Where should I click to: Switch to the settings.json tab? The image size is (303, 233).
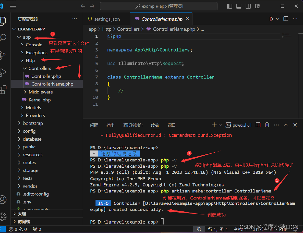pos(106,19)
